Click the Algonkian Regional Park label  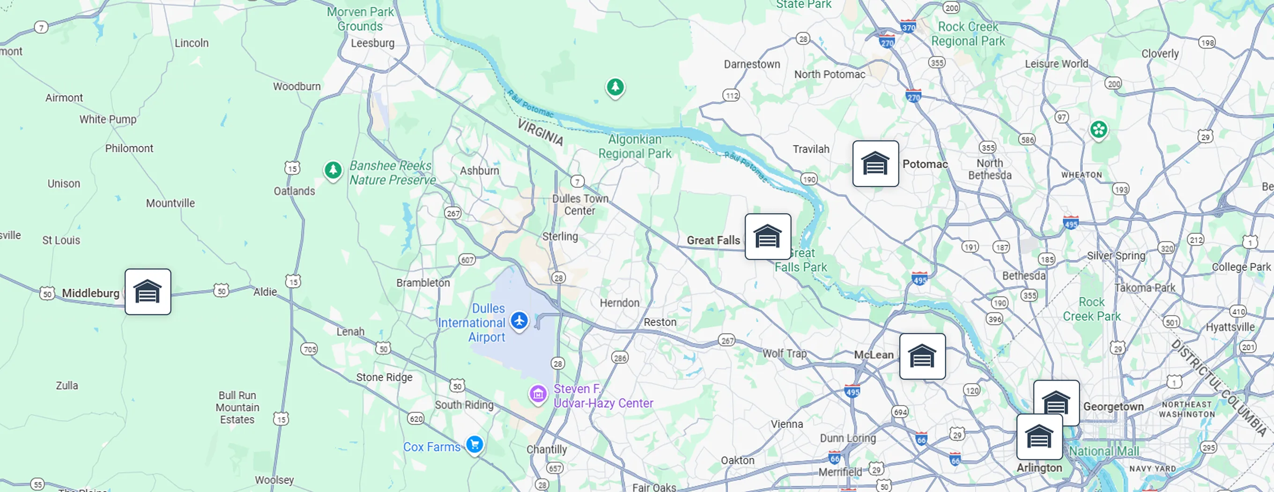click(635, 147)
